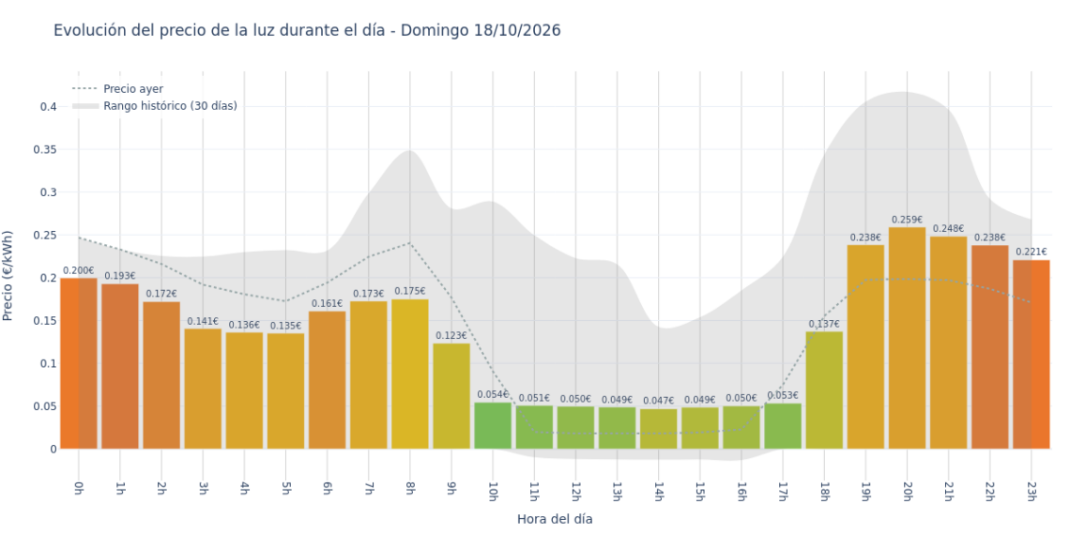
Task: Click the '23h' x-axis tick label
Action: 1032,491
